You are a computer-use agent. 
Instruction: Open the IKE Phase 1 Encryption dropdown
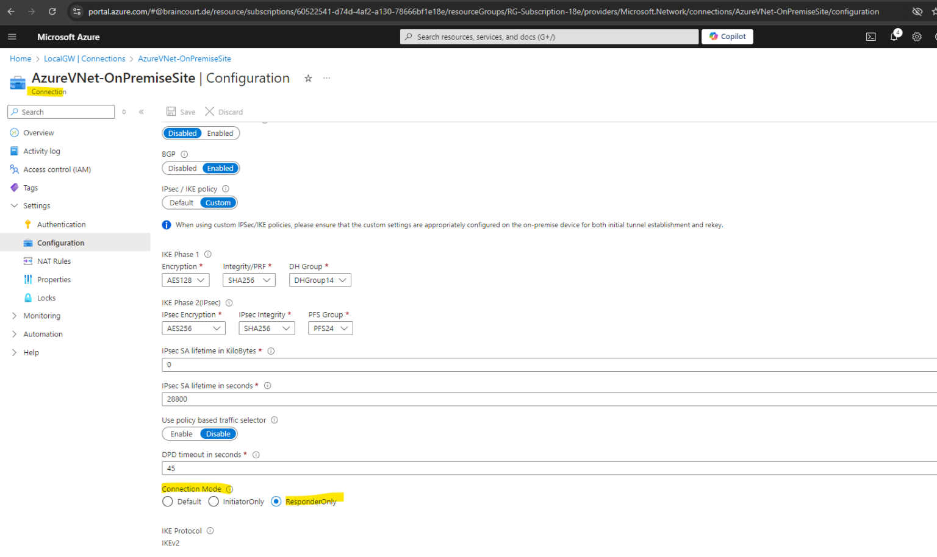click(185, 280)
